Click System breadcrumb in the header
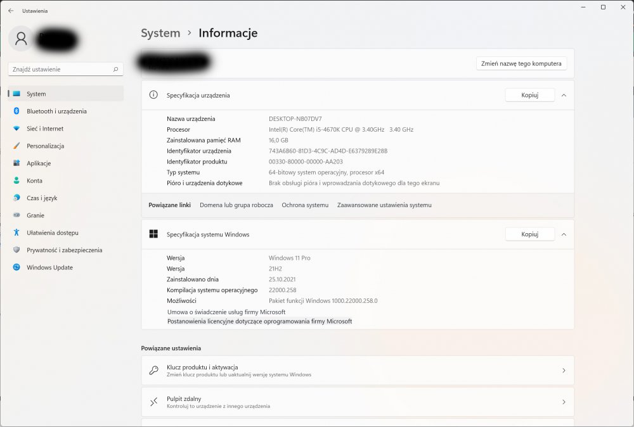Viewport: 634px width, 427px height. click(160, 34)
